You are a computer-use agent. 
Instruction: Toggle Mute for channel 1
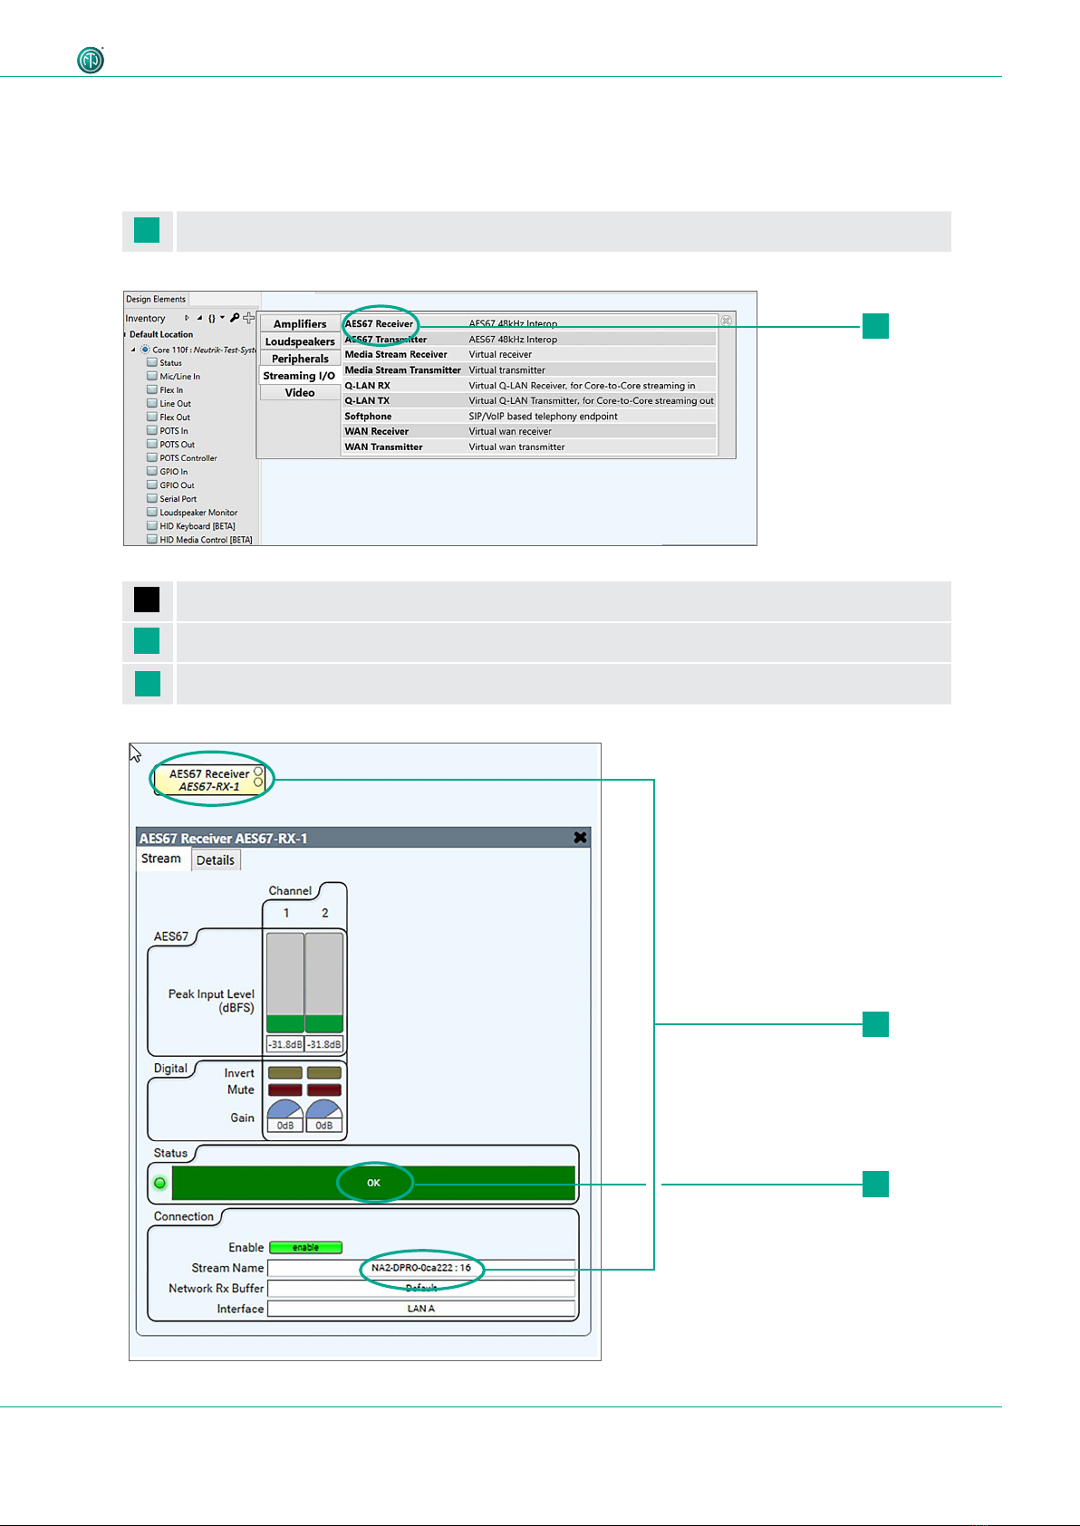284,1089
